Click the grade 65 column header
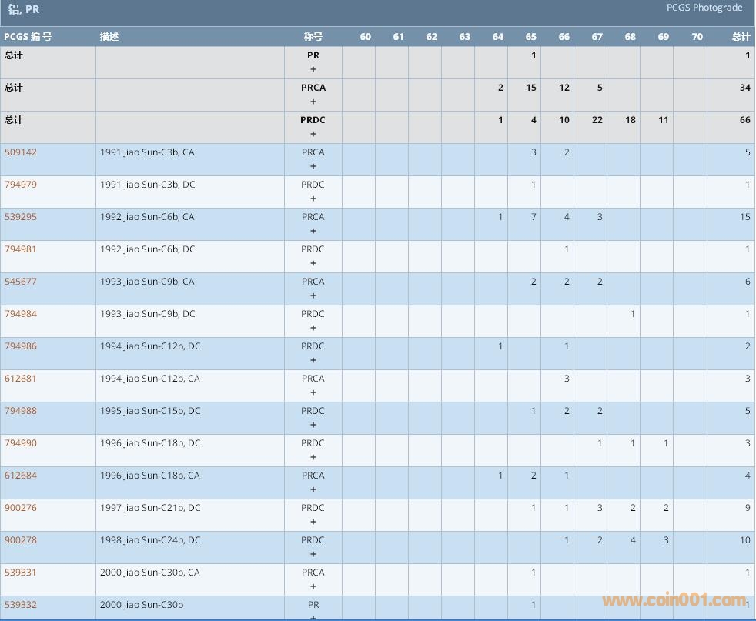756x621 pixels. pyautogui.click(x=531, y=37)
